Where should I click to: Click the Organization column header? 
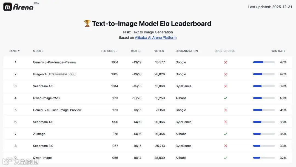point(187,51)
